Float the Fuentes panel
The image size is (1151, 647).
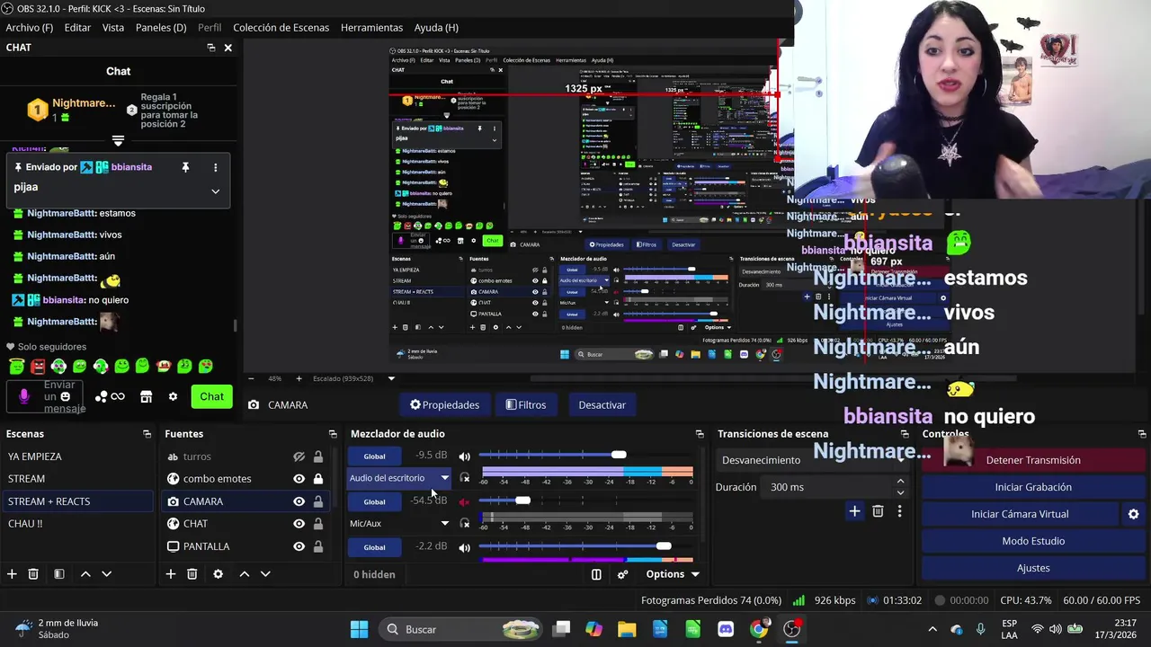tap(333, 434)
